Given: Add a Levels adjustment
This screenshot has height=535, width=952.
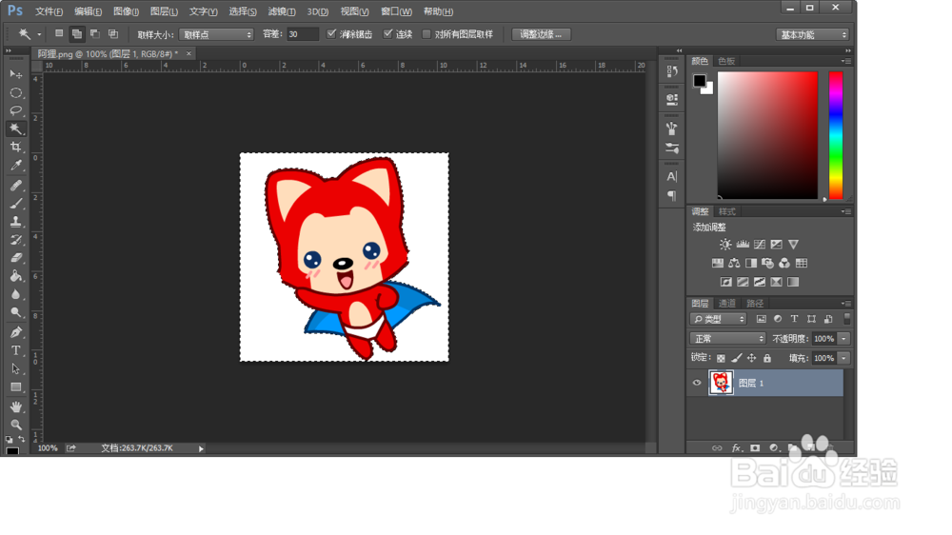Looking at the screenshot, I should click(x=743, y=244).
